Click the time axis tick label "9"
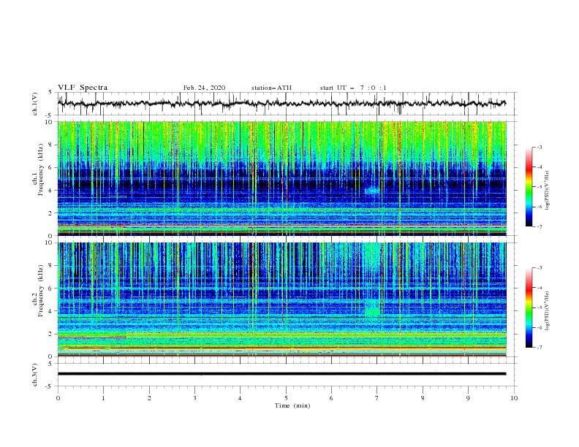579x447 pixels. coord(468,398)
